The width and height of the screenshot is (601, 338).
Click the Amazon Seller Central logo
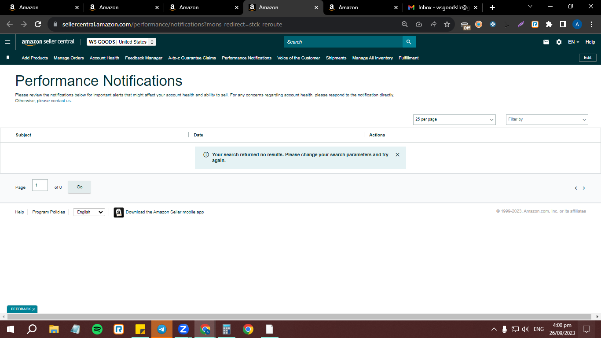pos(48,42)
